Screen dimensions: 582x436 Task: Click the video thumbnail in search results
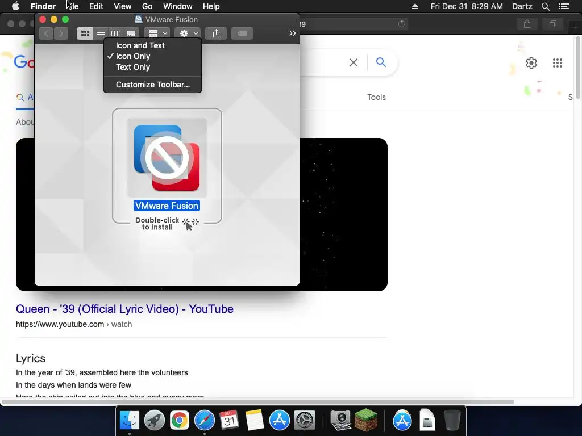point(343,214)
